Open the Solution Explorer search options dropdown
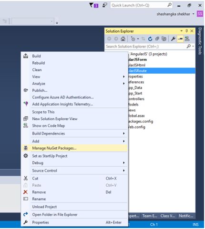 coord(193,47)
